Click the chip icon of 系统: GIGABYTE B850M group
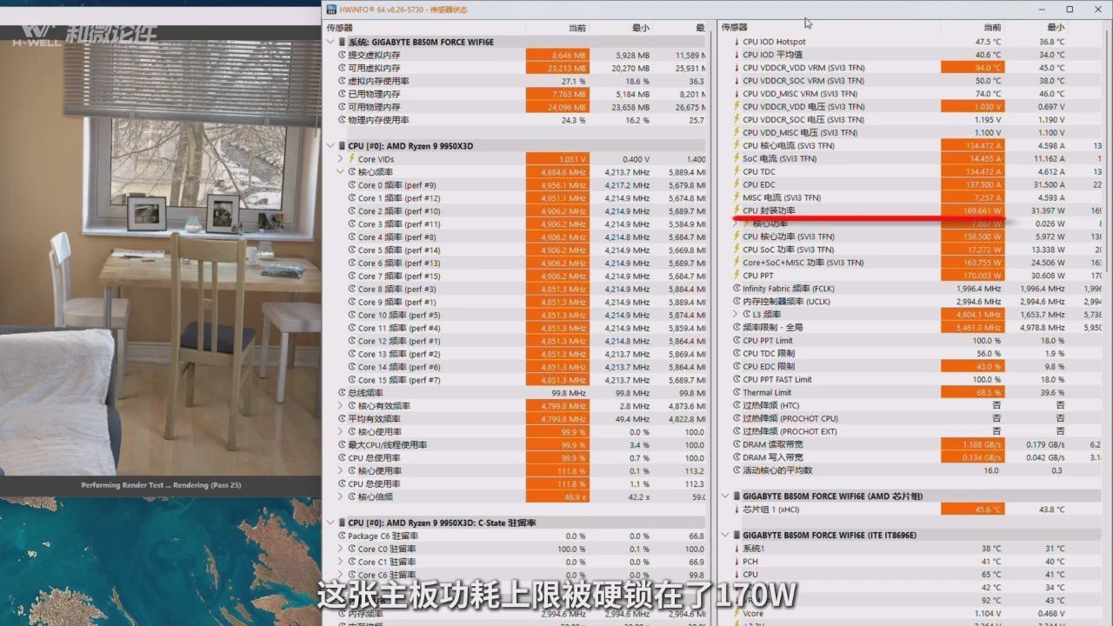This screenshot has width=1113, height=626. pyautogui.click(x=342, y=42)
